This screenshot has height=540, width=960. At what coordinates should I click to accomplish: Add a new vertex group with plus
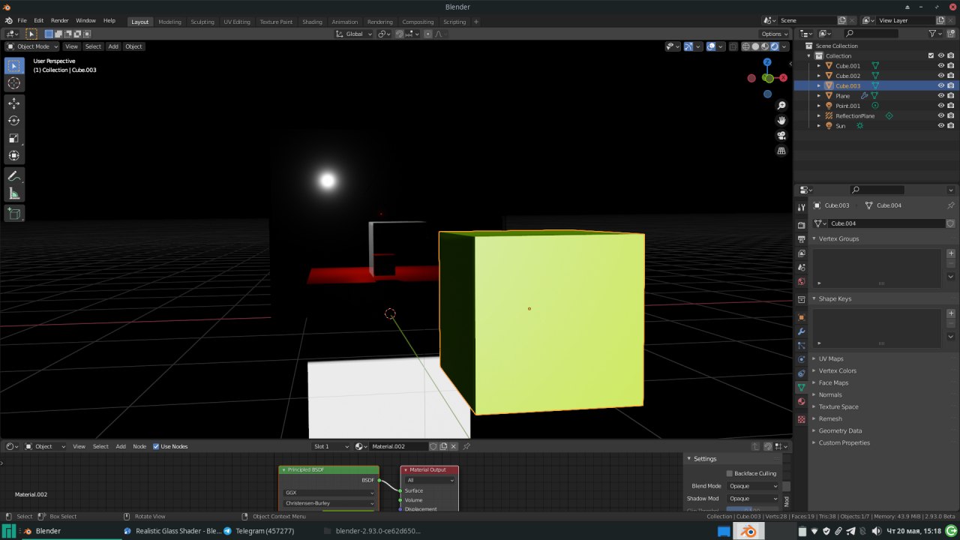[951, 253]
